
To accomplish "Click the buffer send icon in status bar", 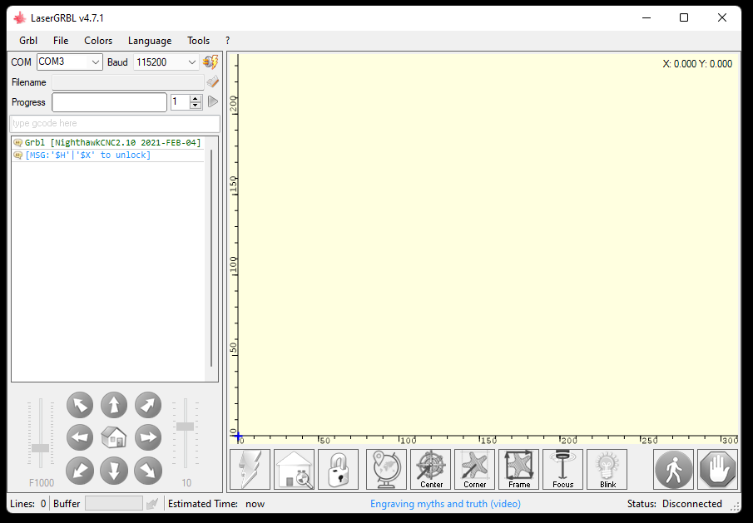I will (x=152, y=504).
